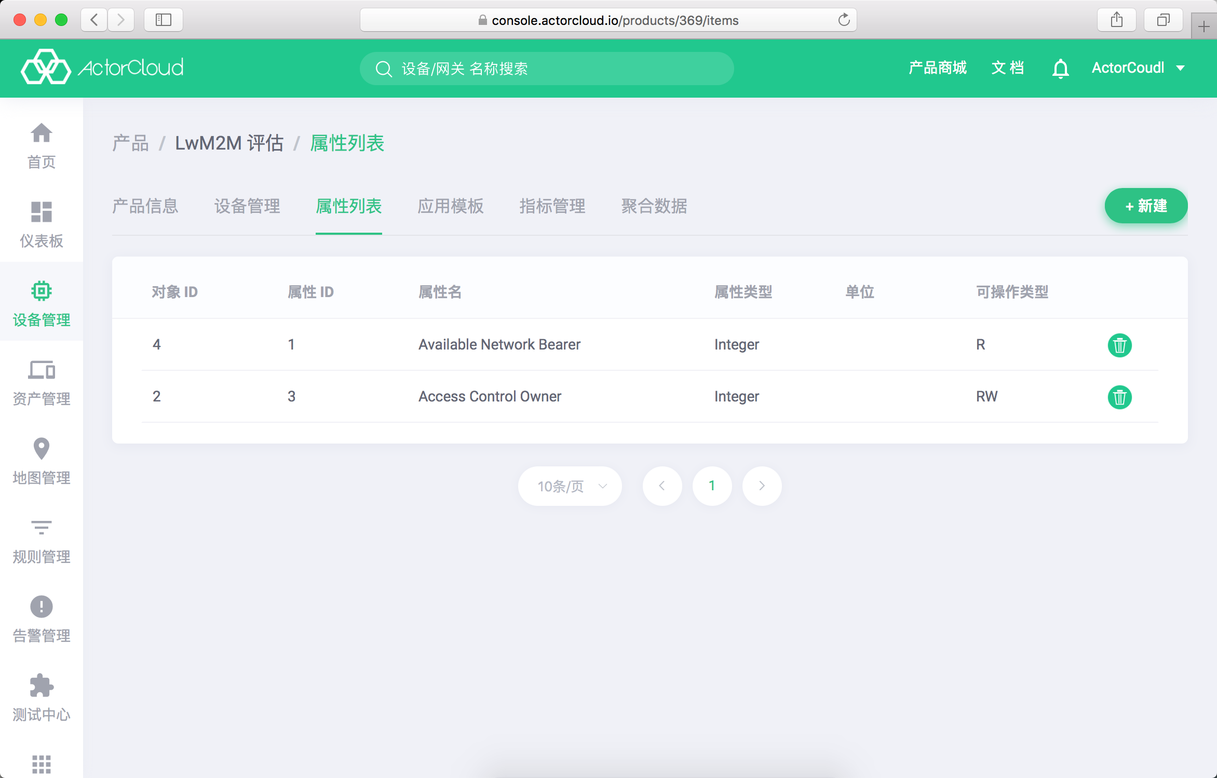Open Safari share button
This screenshot has height=778, width=1217.
pos(1116,20)
